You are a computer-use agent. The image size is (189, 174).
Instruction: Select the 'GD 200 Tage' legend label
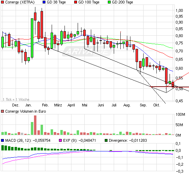[122, 2]
